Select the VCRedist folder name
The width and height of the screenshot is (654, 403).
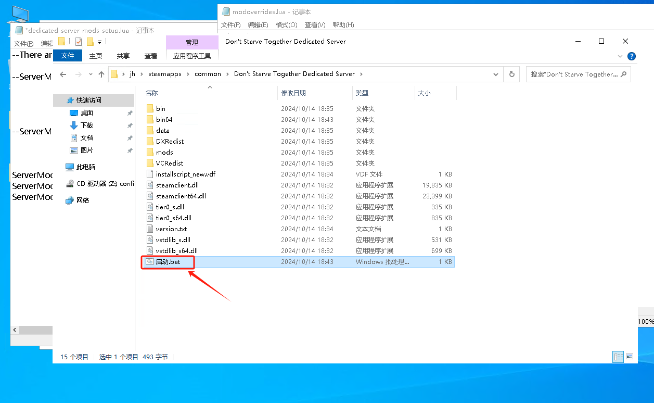pos(170,163)
